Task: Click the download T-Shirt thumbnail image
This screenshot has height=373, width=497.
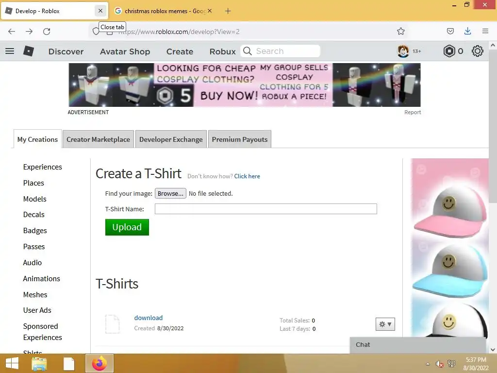Action: [x=113, y=324]
